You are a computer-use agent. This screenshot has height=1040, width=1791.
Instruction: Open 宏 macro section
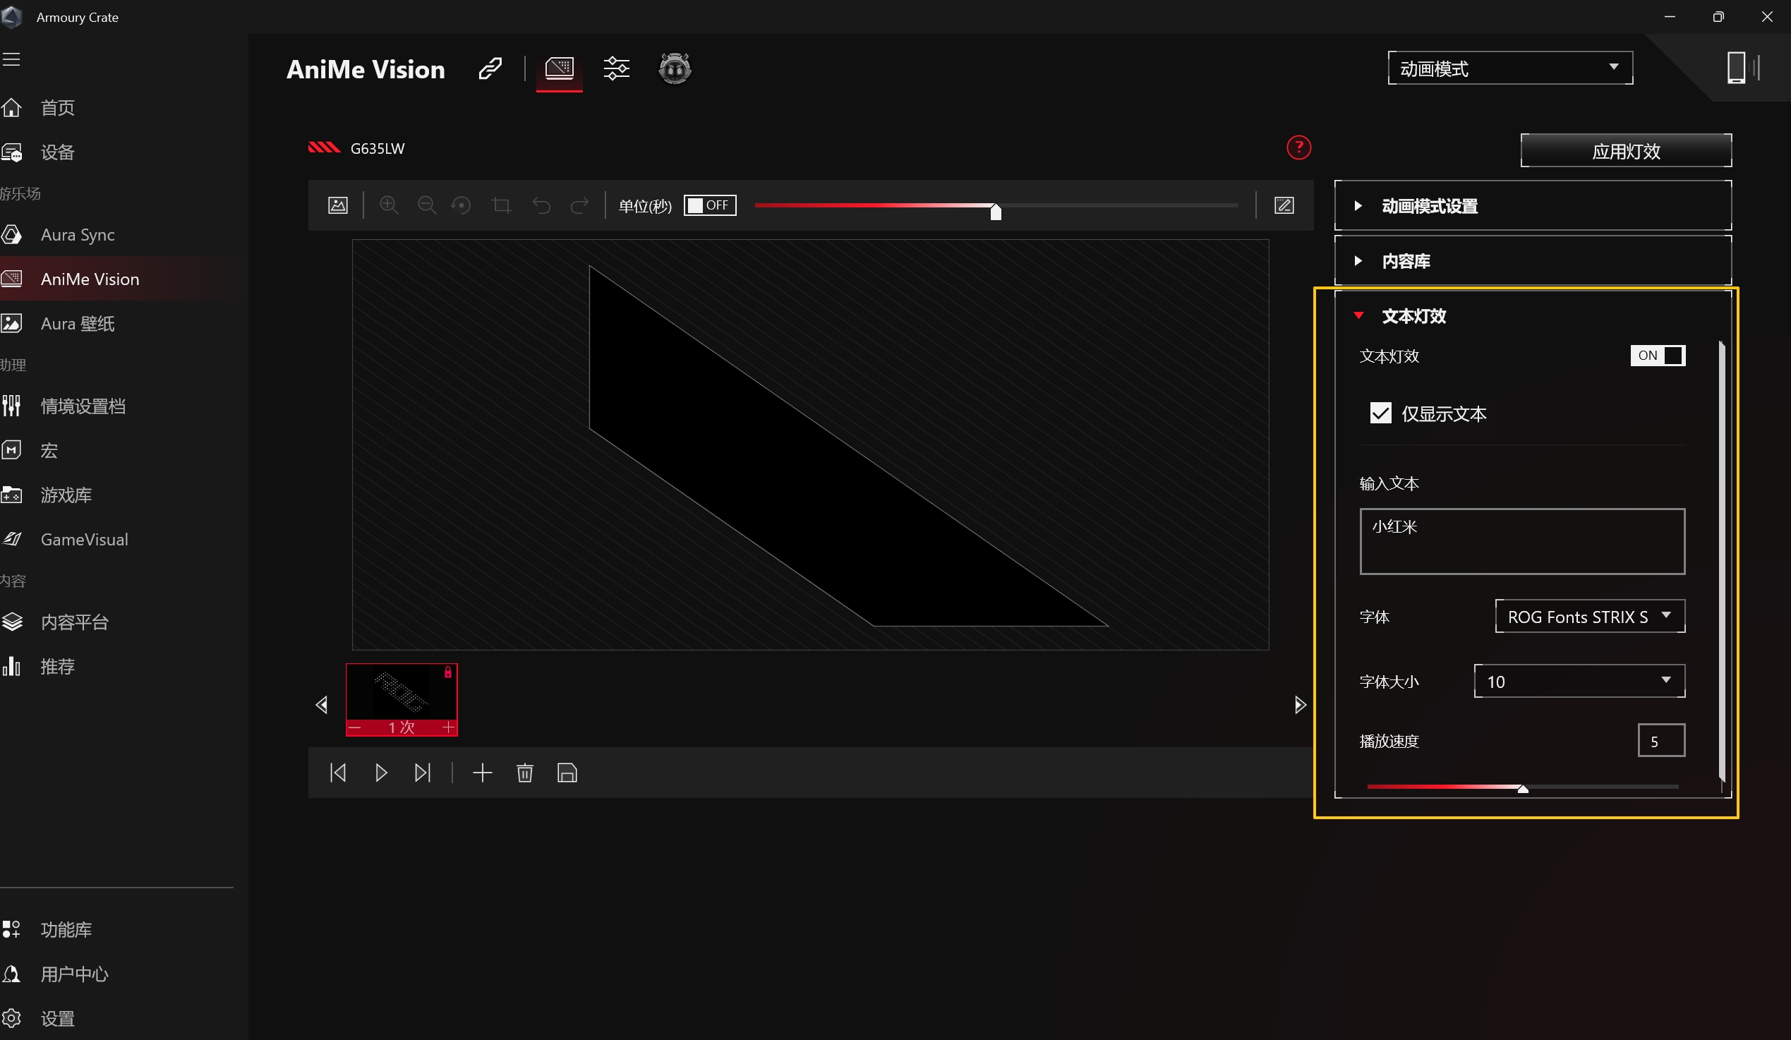coord(48,450)
